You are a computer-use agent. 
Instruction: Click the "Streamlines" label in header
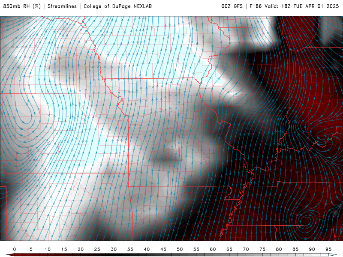pyautogui.click(x=62, y=6)
